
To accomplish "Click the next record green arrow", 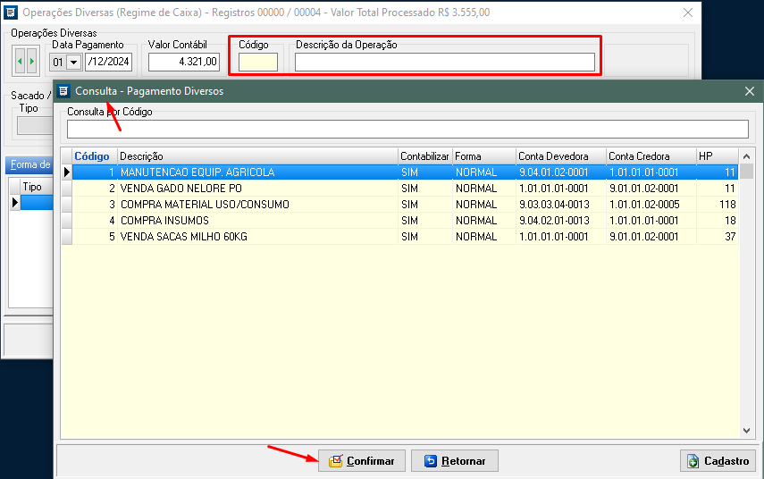I will 32,62.
